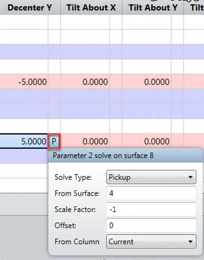Click the Offset input field

pyautogui.click(x=151, y=225)
